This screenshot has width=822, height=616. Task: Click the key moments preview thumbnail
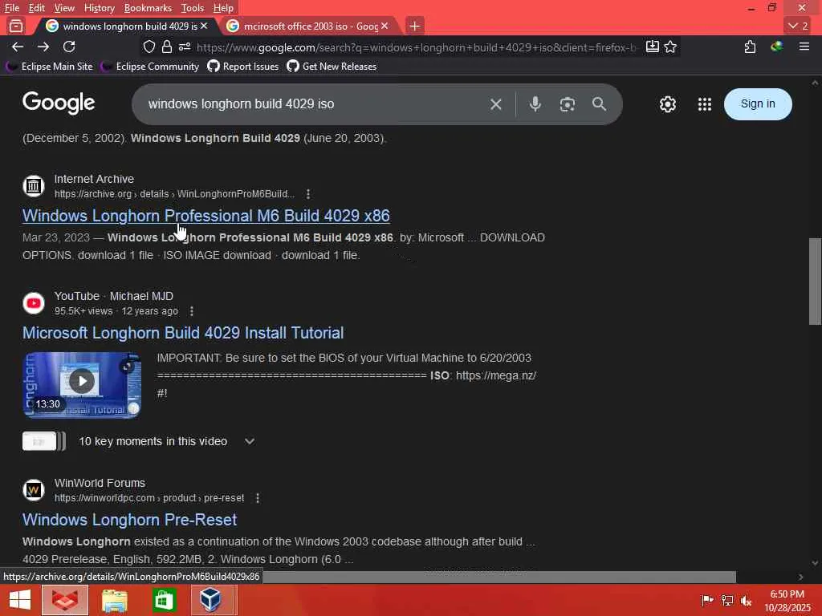44,441
